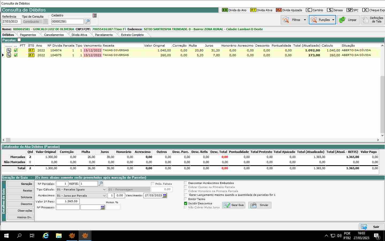The image size is (385, 241).
Task: Open the Acréscimos Juros por Parcela dropdown
Action: click(x=104, y=196)
